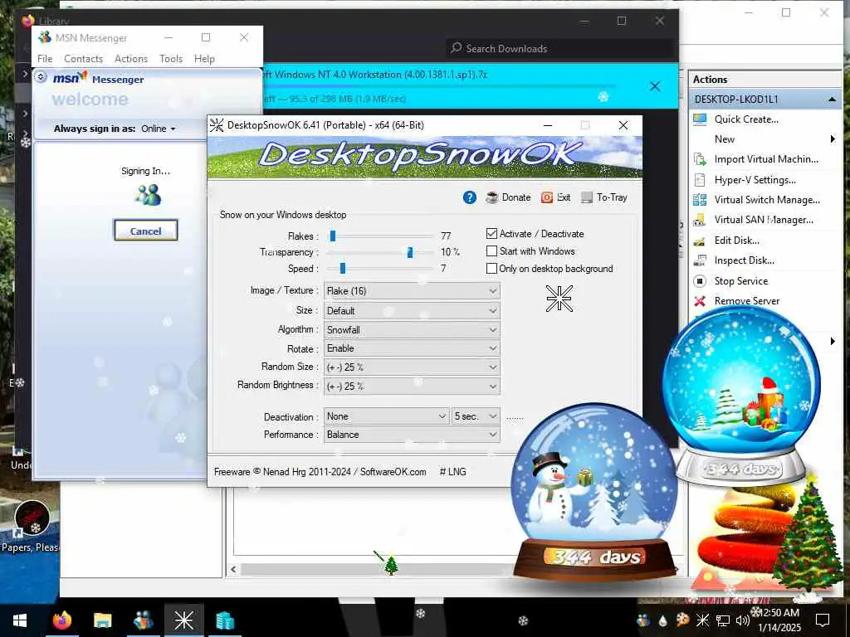Open Firefox from the taskbar
The height and width of the screenshot is (637, 850).
(x=61, y=620)
